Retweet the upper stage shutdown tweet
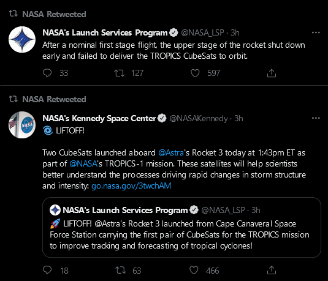This screenshot has width=328, height=281. point(119,73)
